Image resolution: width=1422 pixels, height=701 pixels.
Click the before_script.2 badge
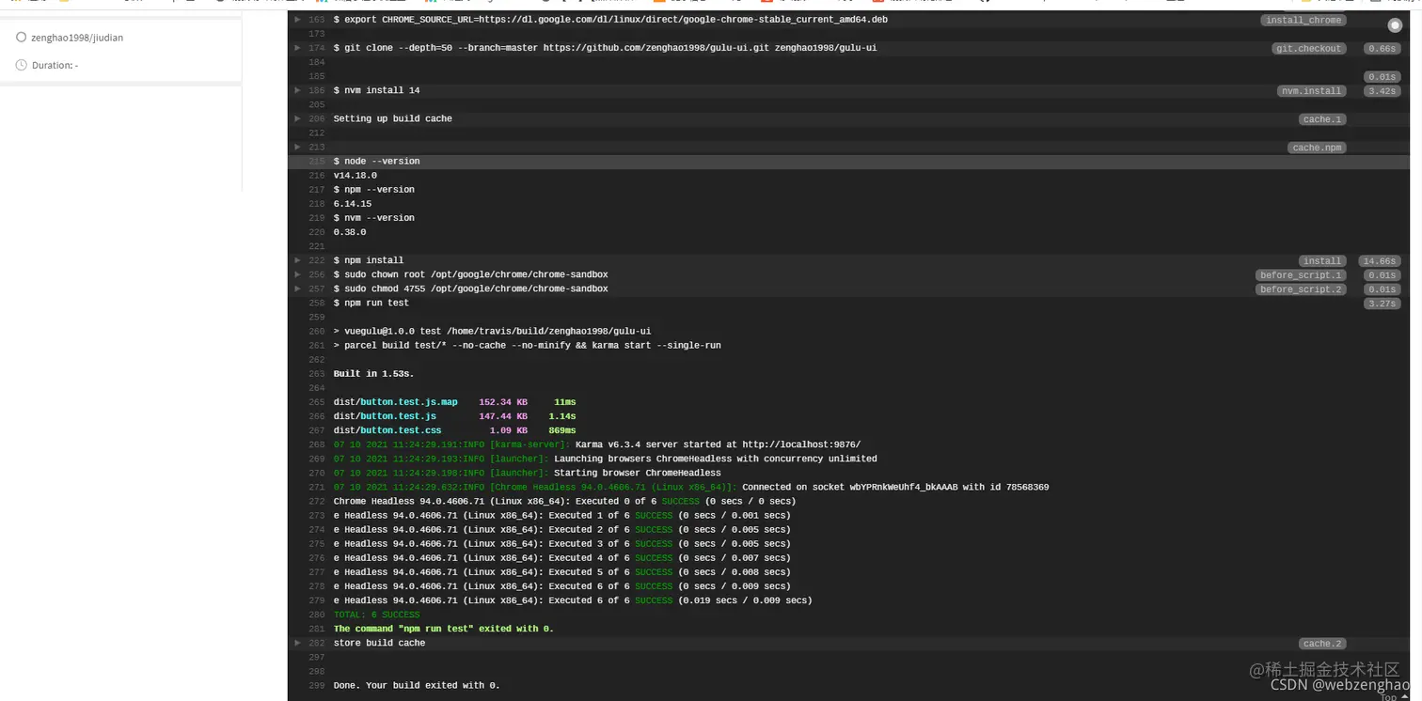click(1301, 289)
